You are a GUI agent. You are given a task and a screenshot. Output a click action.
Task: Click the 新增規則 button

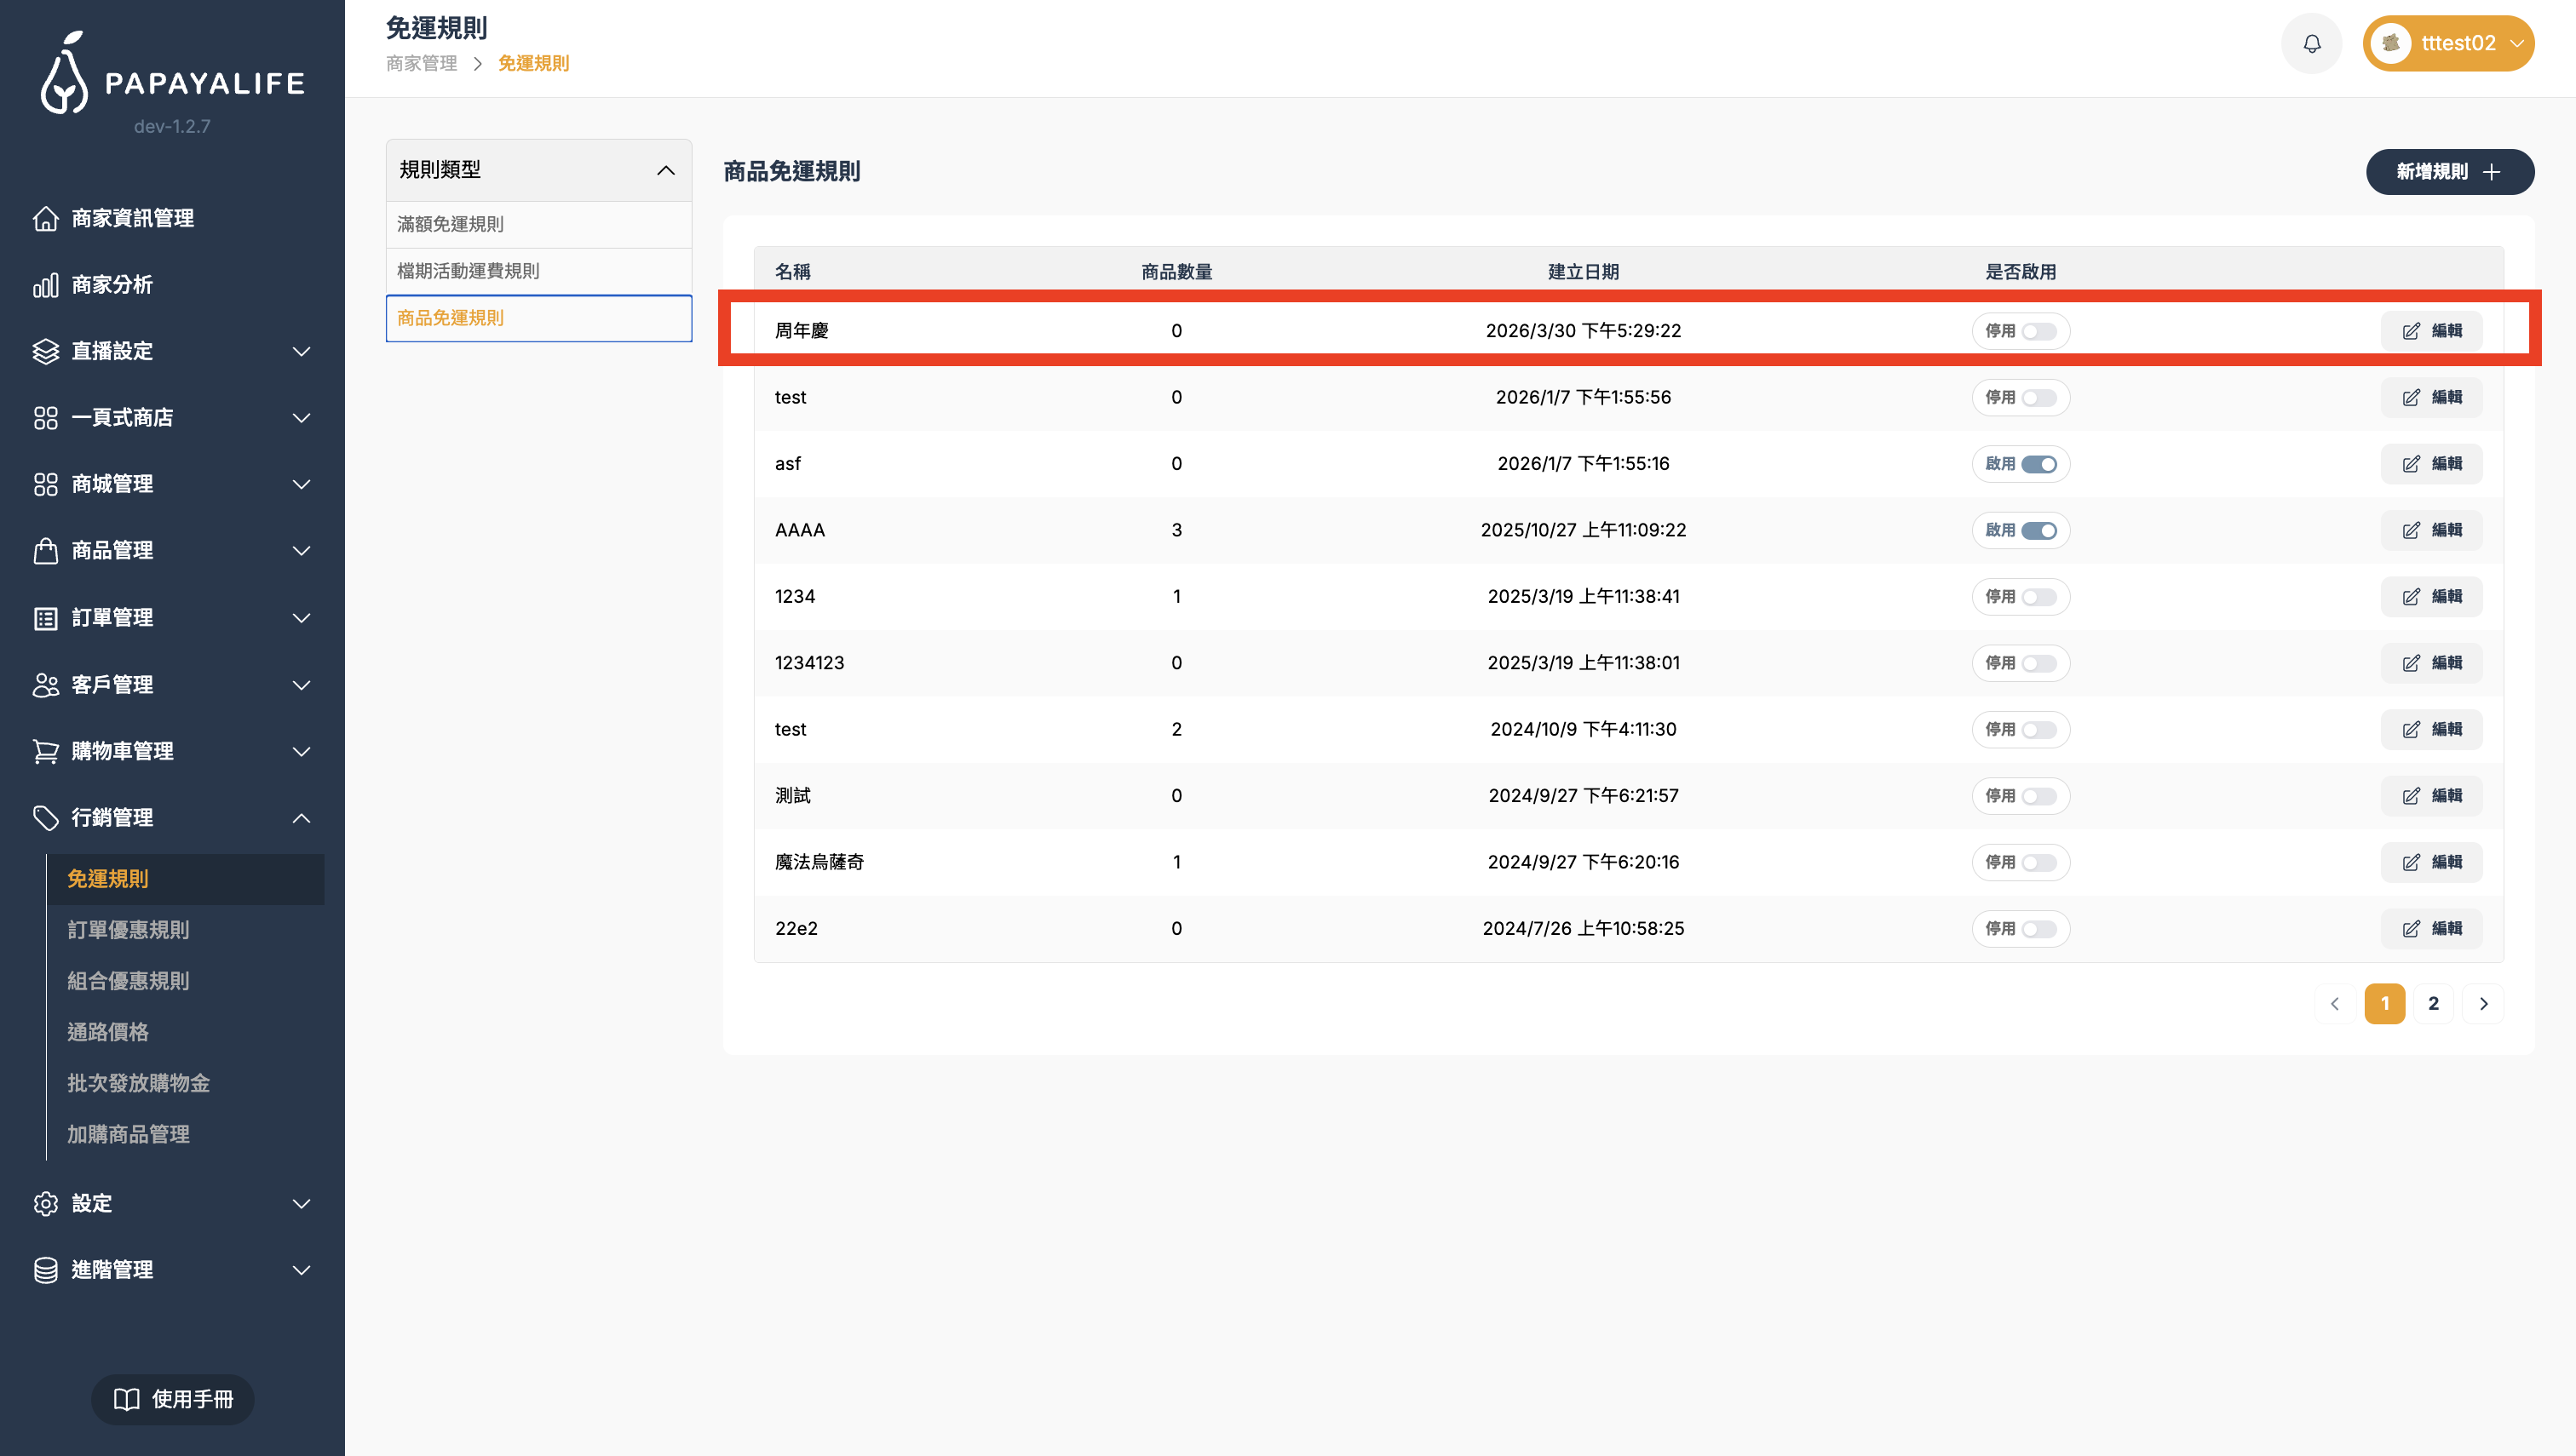[2449, 172]
